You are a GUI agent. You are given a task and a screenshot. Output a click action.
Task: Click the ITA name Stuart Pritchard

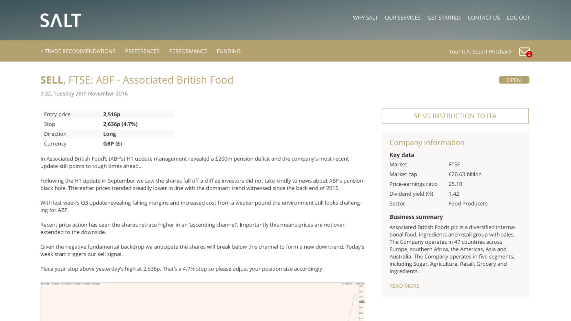(x=492, y=52)
